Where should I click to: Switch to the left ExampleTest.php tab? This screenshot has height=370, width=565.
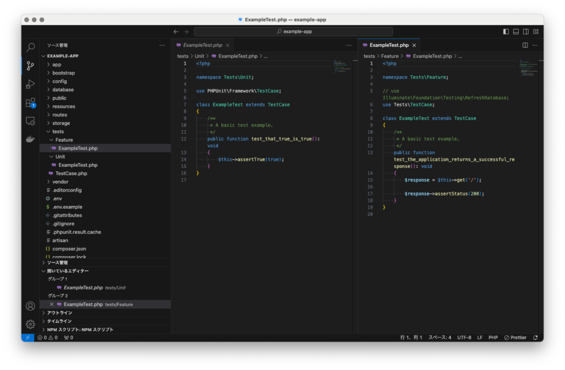202,45
